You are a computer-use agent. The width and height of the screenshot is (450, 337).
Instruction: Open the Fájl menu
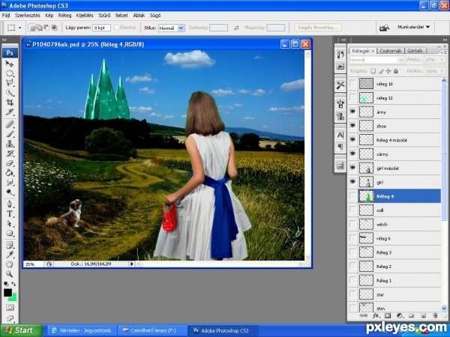[x=6, y=15]
